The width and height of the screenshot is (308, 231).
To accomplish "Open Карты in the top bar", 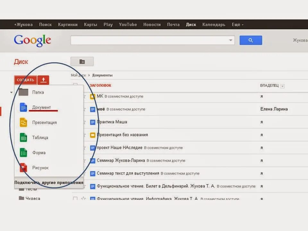I will tap(90, 25).
